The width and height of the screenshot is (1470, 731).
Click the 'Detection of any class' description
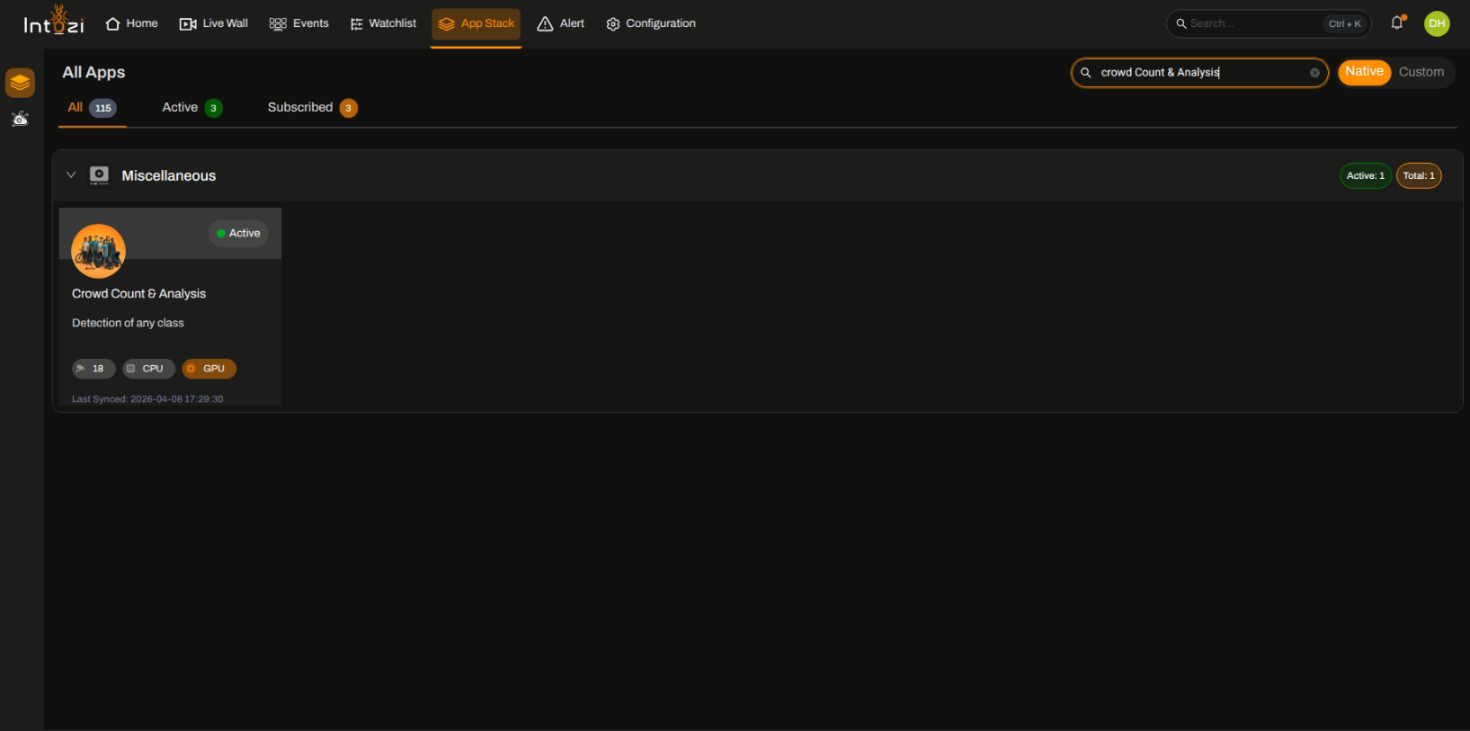128,324
